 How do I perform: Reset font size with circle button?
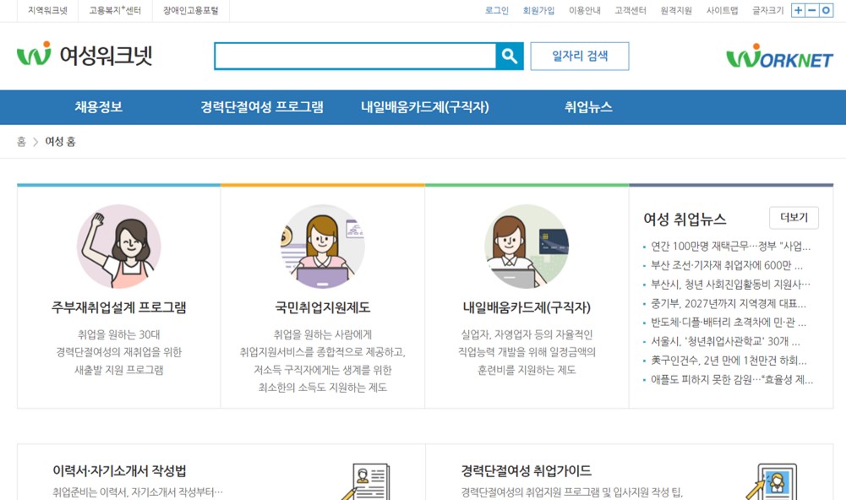(826, 10)
